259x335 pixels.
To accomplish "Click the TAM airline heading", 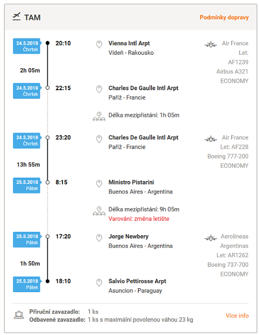I will (32, 18).
